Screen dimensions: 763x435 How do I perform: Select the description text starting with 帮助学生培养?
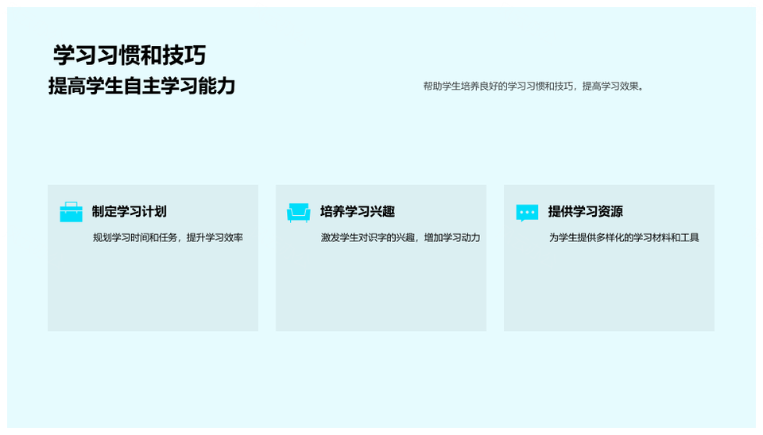533,86
